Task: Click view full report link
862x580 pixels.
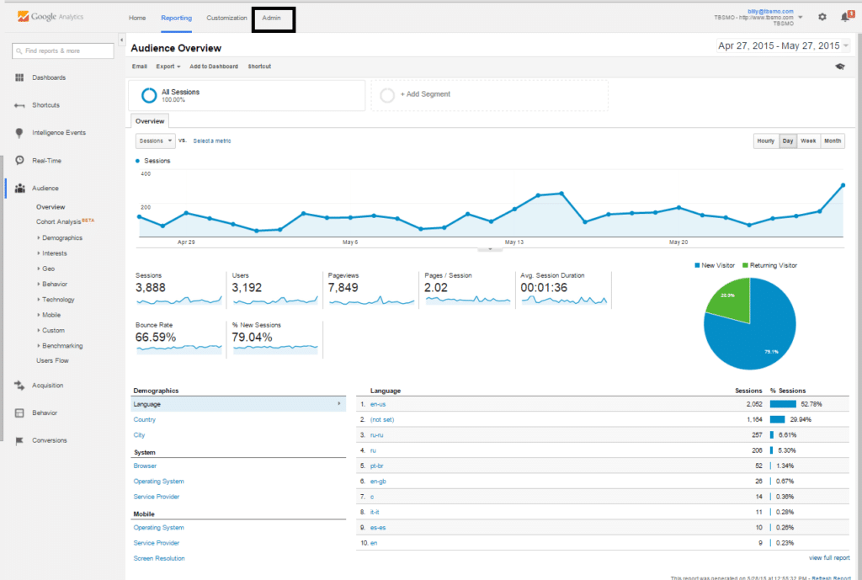Action: click(829, 557)
